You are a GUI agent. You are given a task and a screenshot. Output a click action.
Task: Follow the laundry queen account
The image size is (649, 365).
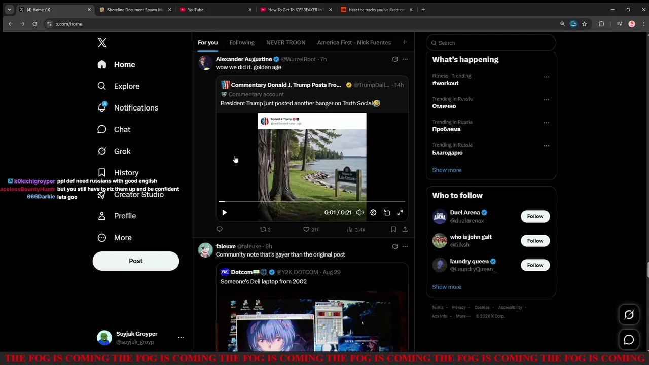click(x=535, y=265)
